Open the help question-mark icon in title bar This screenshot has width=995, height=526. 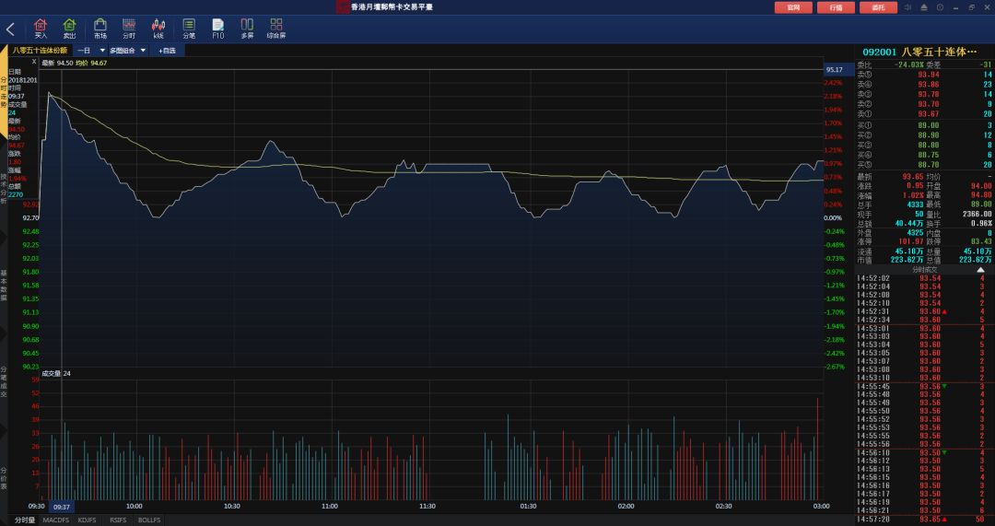(940, 7)
